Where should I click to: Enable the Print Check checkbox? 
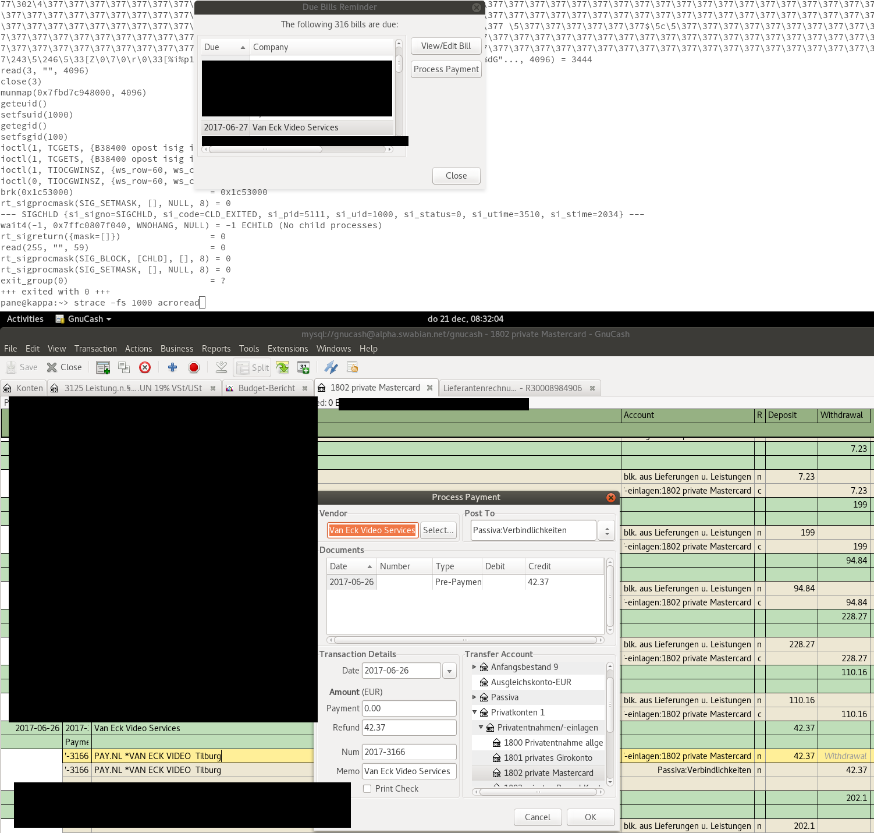point(367,789)
